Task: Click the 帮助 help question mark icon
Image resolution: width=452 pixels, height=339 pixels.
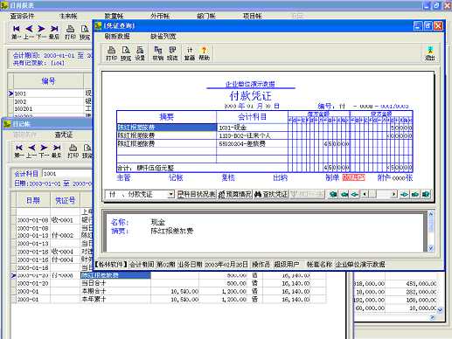Action: (x=204, y=53)
